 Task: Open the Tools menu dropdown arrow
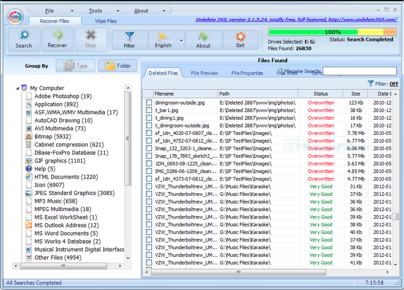(x=118, y=11)
